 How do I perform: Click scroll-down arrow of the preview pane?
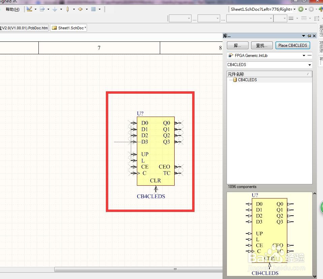pos(315,277)
